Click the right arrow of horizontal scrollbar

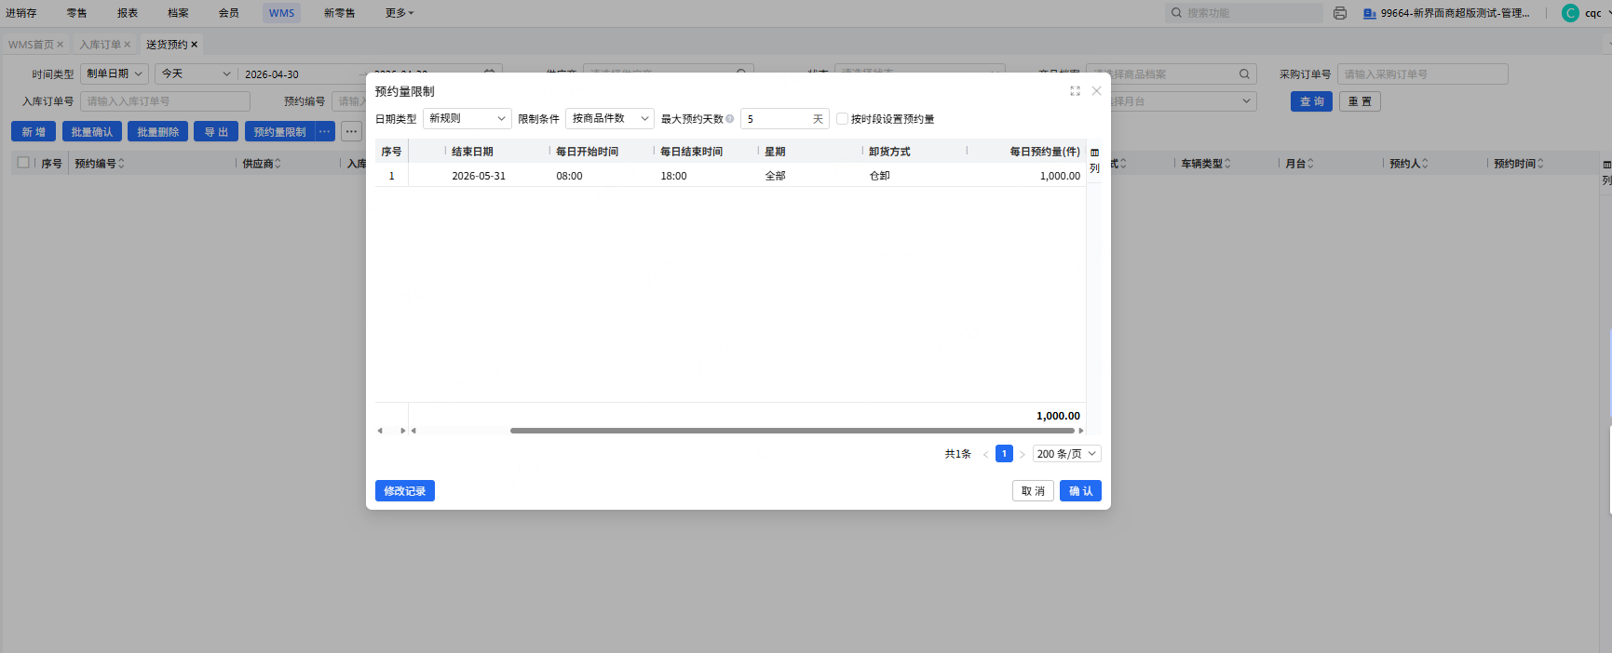click(x=1080, y=431)
